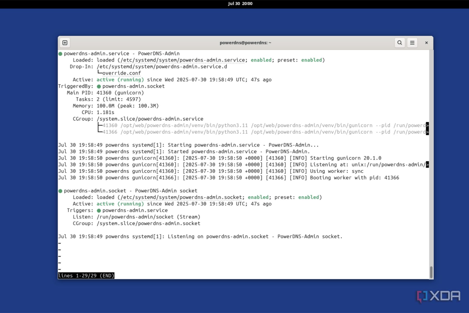Open the override.conf drop-in link
469x313 pixels.
(x=121, y=73)
